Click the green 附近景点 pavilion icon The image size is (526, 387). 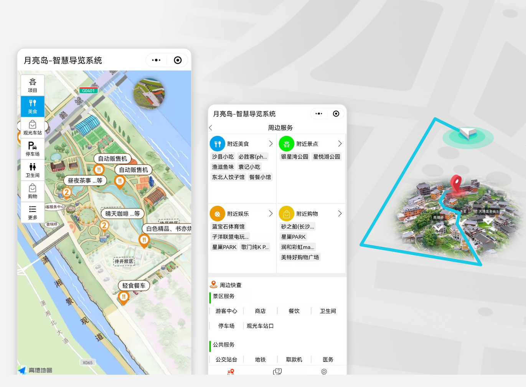pos(286,144)
